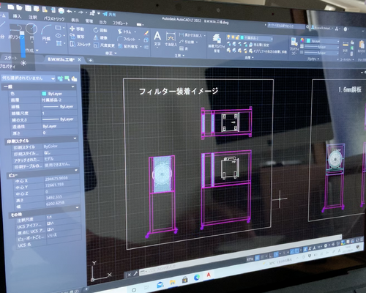This screenshot has height=293, width=366.
Task: Select the Rectangle tool in 作成 panel
Action: coord(58,28)
